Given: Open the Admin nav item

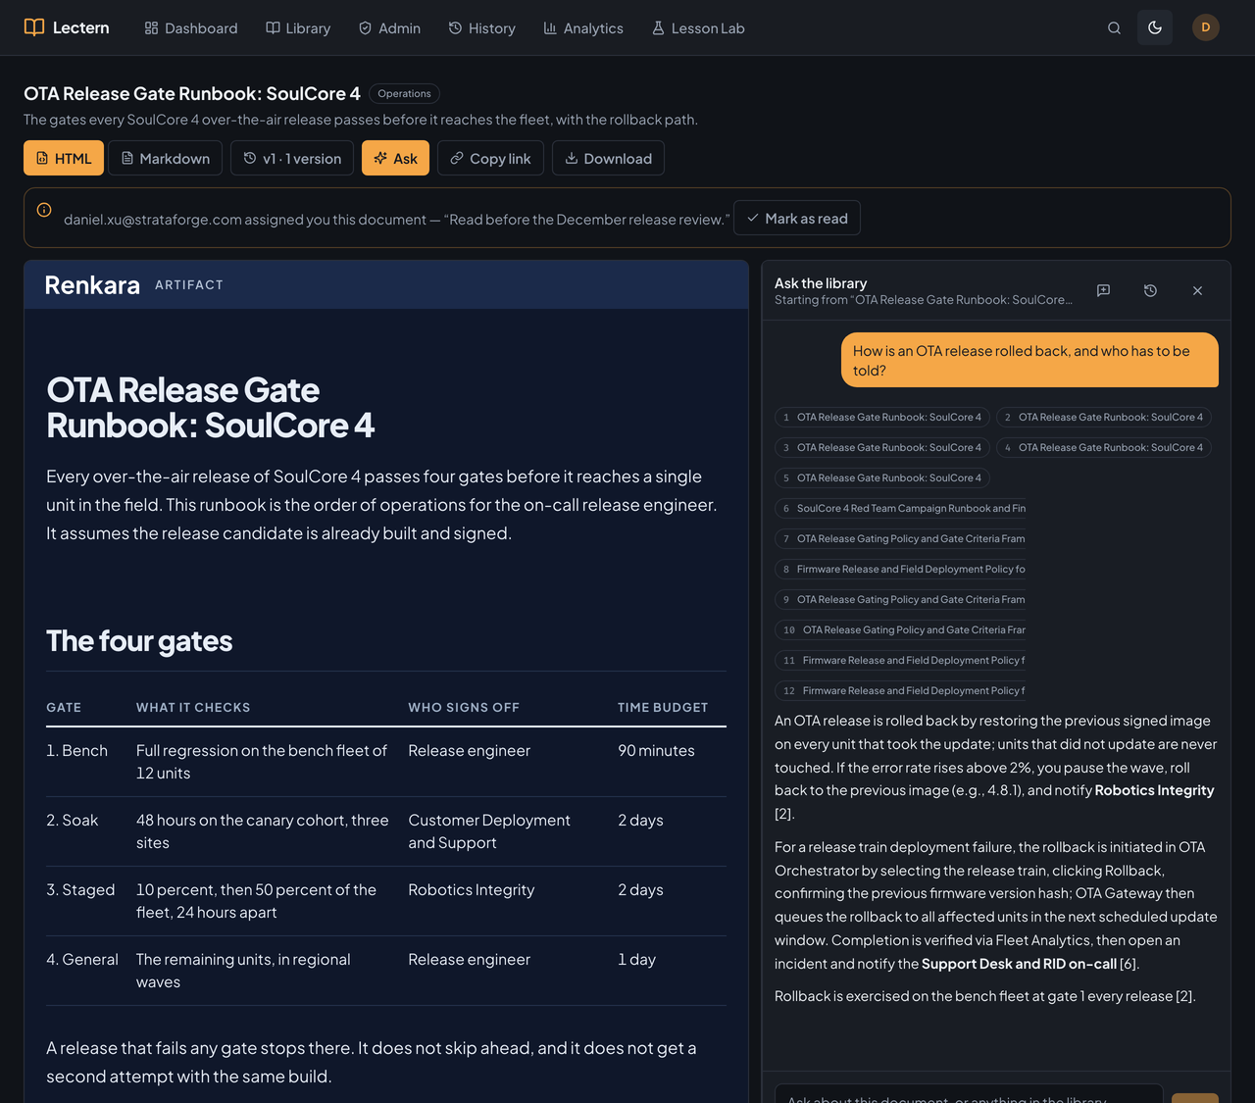Looking at the screenshot, I should tap(389, 28).
